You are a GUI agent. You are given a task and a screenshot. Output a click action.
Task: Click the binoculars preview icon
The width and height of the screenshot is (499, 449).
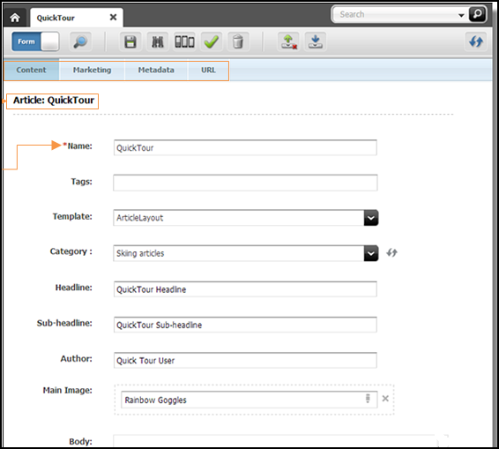pyautogui.click(x=158, y=41)
